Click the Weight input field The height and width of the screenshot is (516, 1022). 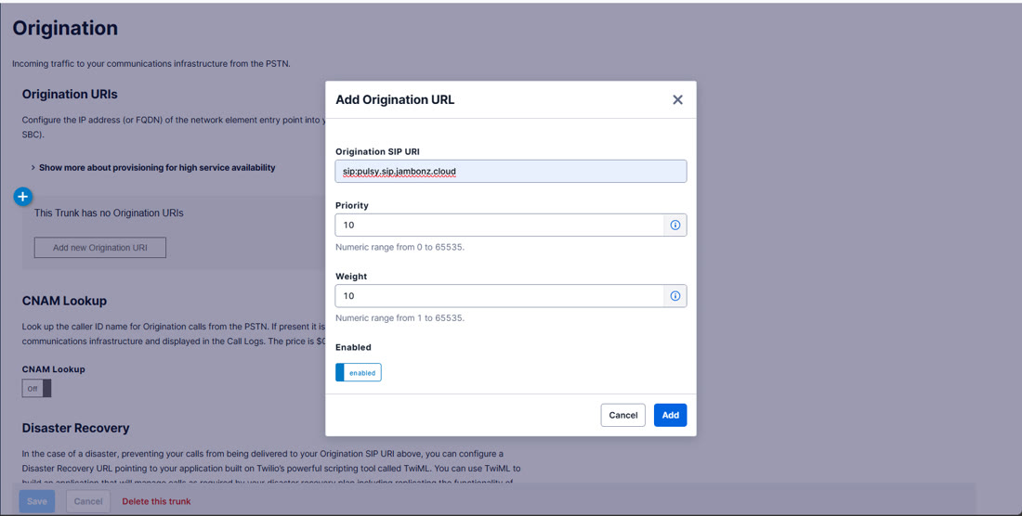(499, 296)
